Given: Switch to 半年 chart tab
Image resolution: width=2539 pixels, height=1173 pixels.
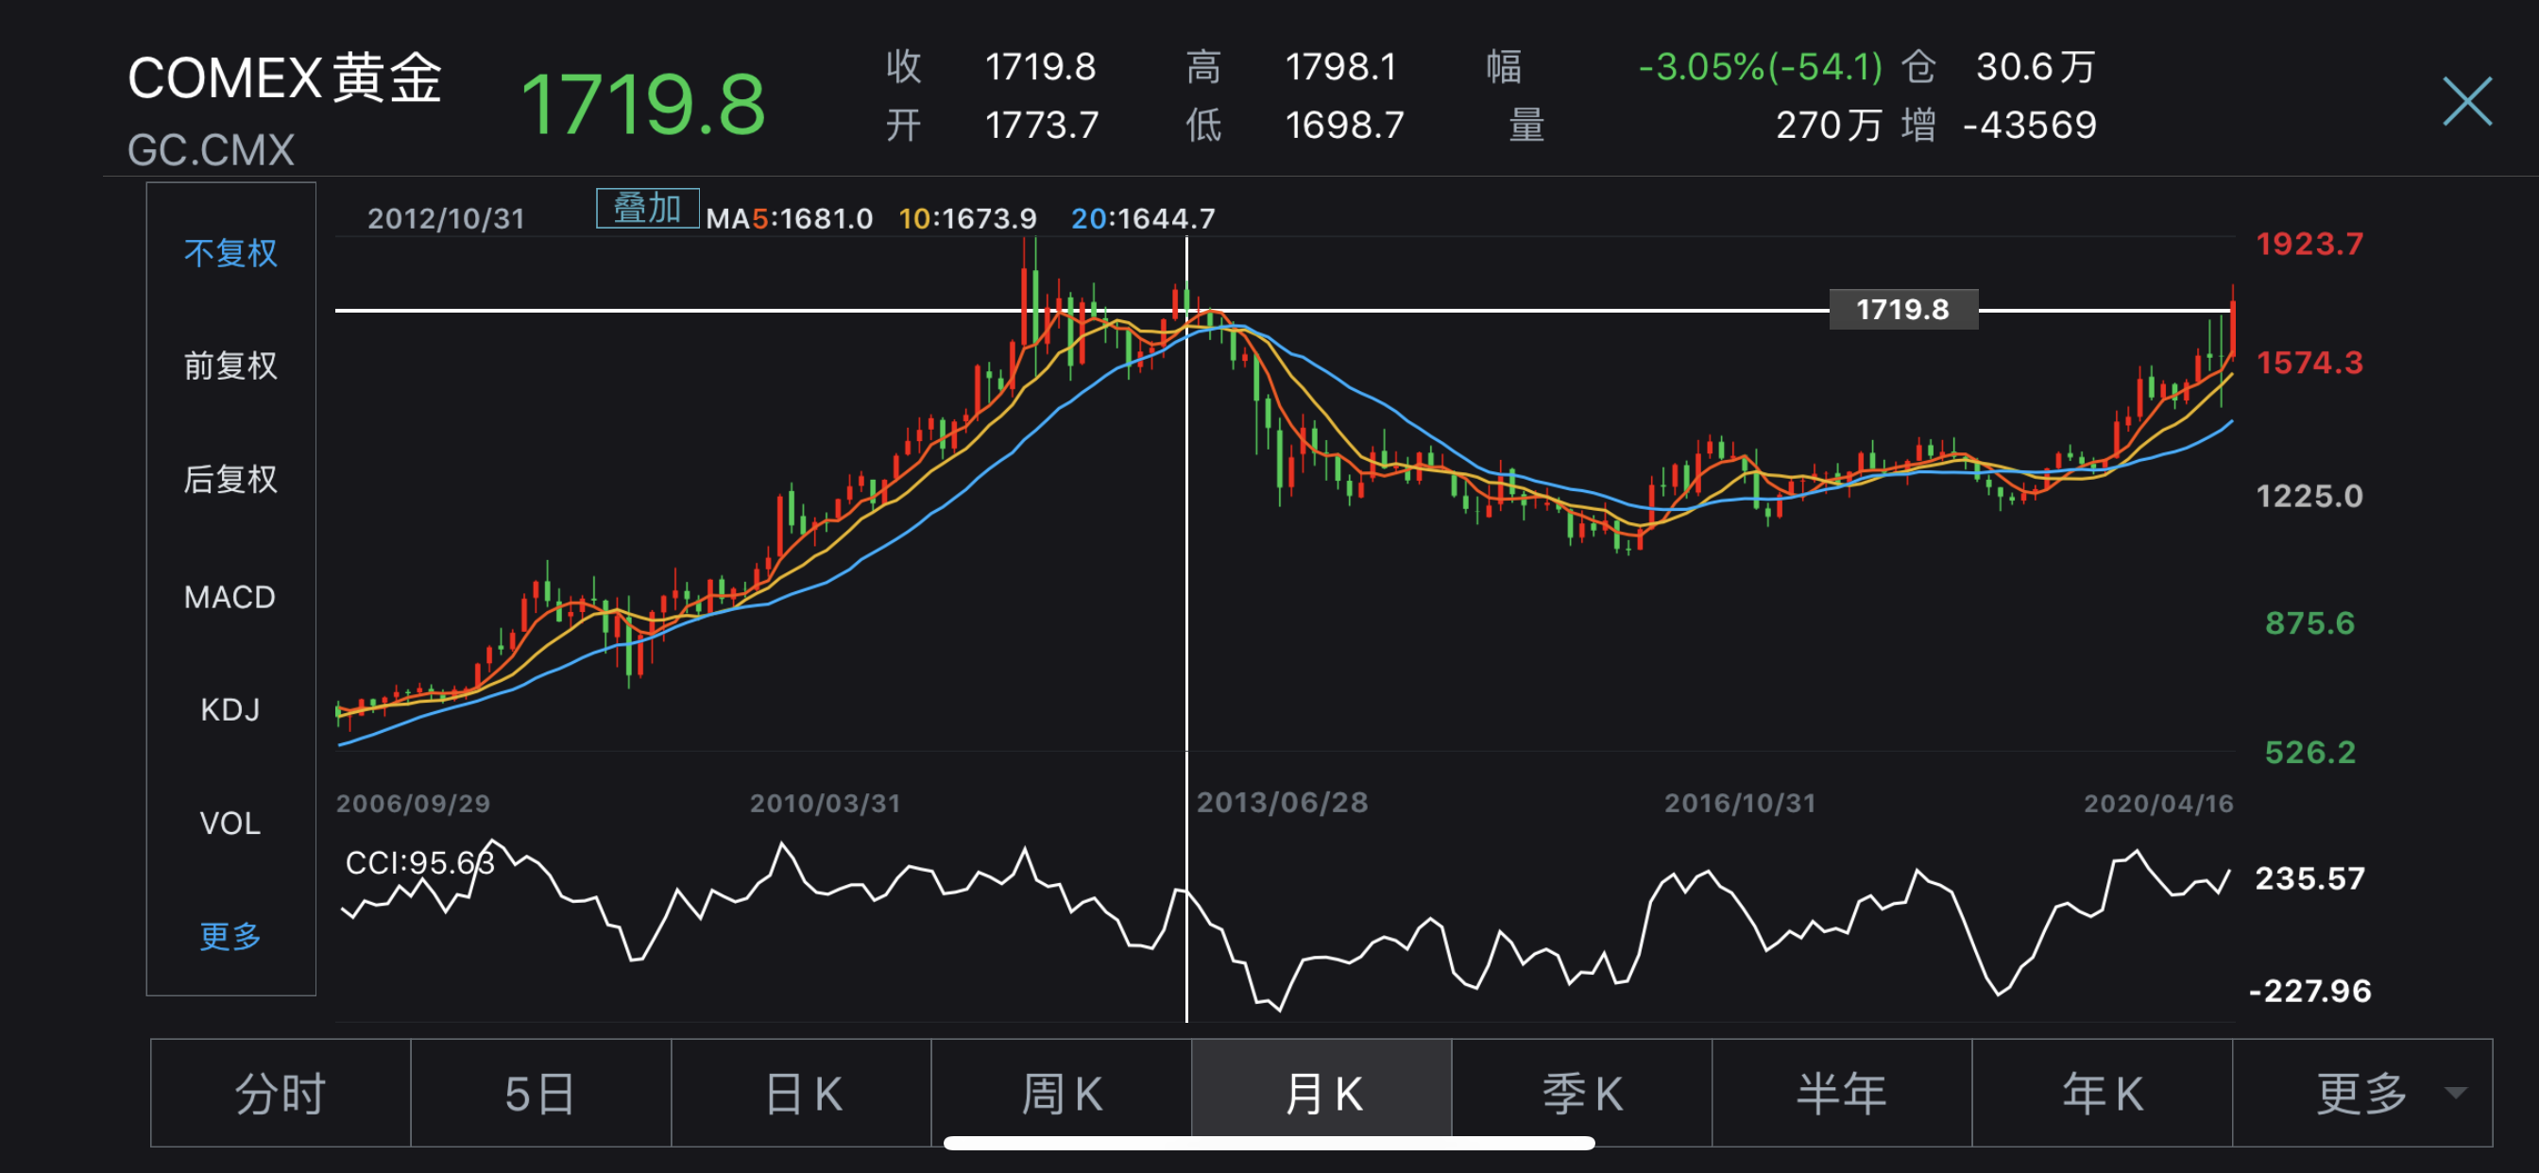Looking at the screenshot, I should tap(1842, 1092).
